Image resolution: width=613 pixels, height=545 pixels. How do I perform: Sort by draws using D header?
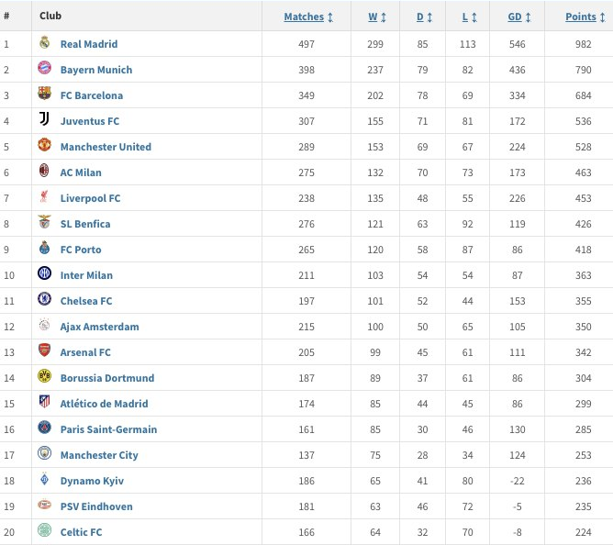(424, 17)
